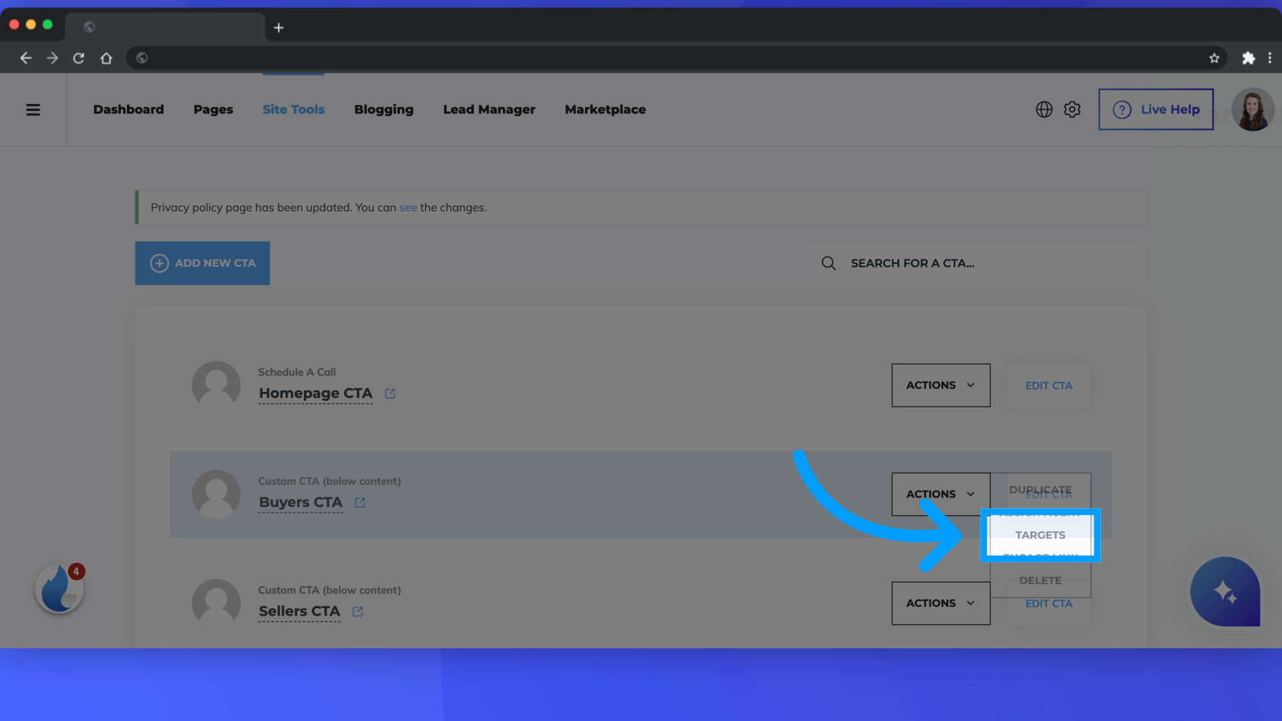This screenshot has width=1282, height=721.
Task: Click the Sellers CTA avatar placeholder
Action: [x=216, y=603]
